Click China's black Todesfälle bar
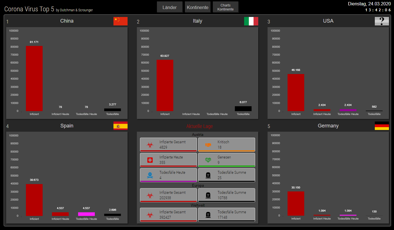Screen dimensions: 394x230 pos(112,110)
